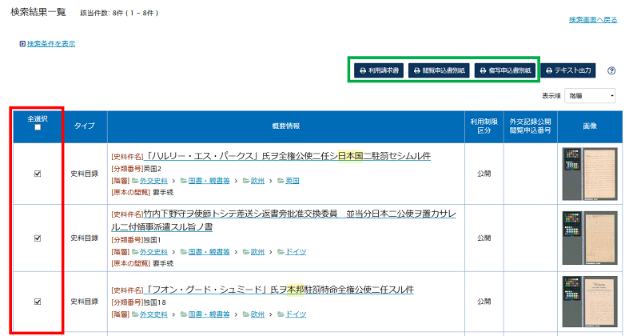
Task: Open the パークス document thumbnail
Action: (x=590, y=174)
